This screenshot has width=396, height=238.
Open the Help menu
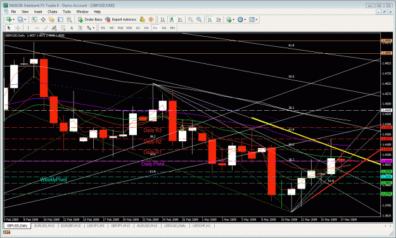click(98, 11)
